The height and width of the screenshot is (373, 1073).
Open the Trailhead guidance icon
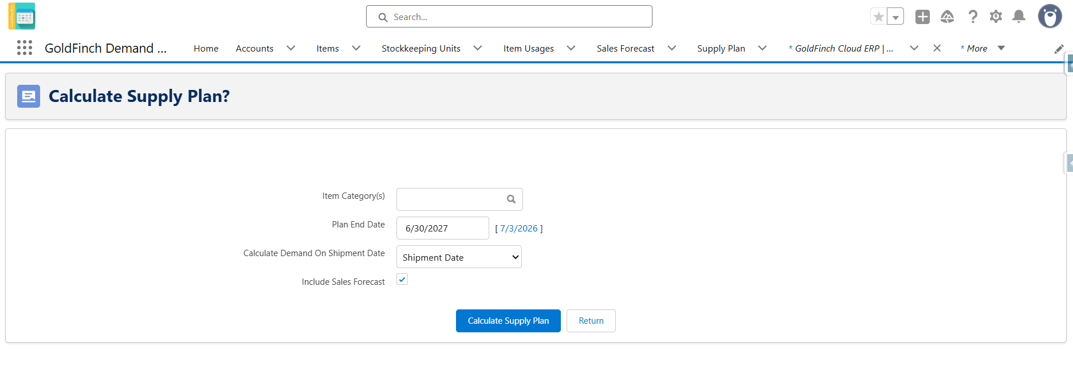(x=947, y=17)
